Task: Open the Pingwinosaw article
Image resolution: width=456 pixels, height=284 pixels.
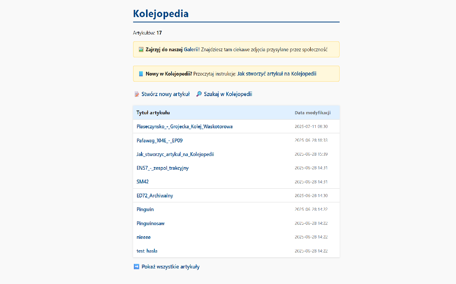Action: click(151, 223)
